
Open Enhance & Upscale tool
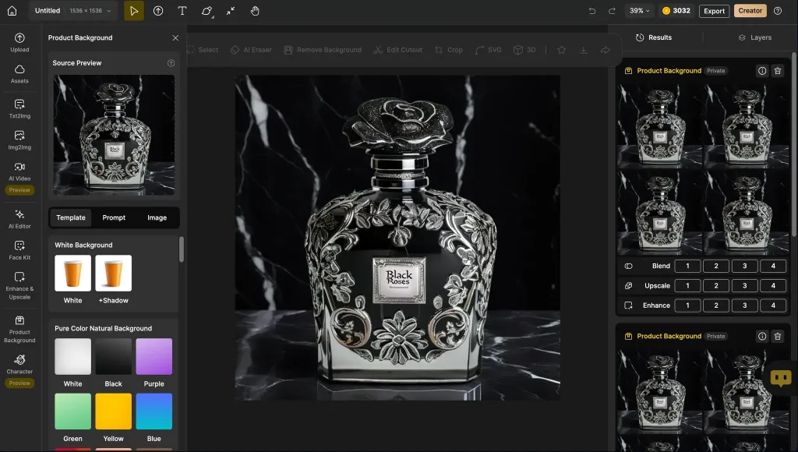19,285
